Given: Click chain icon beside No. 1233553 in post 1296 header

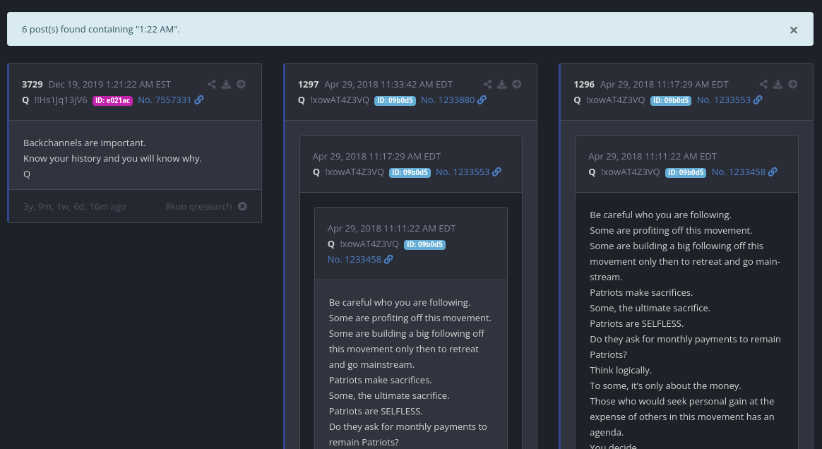Looking at the screenshot, I should click(758, 100).
